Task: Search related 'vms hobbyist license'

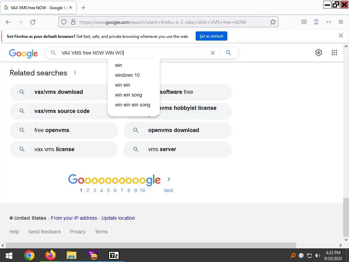Action: 195,111
